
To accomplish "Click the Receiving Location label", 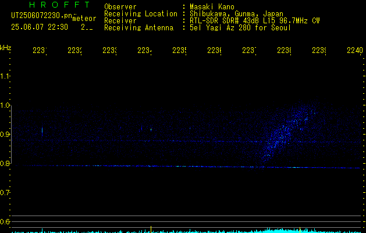I will click(141, 14).
